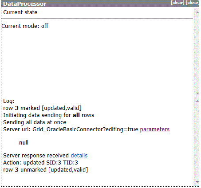This screenshot has height=188, width=201.
Task: Click the state pane scroll down arrow
Action: (x=197, y=93)
